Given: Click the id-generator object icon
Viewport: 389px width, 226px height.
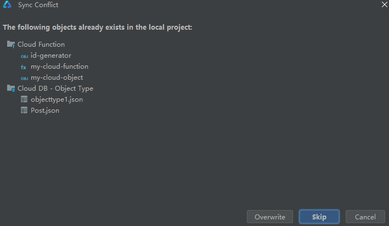Looking at the screenshot, I should (x=24, y=56).
